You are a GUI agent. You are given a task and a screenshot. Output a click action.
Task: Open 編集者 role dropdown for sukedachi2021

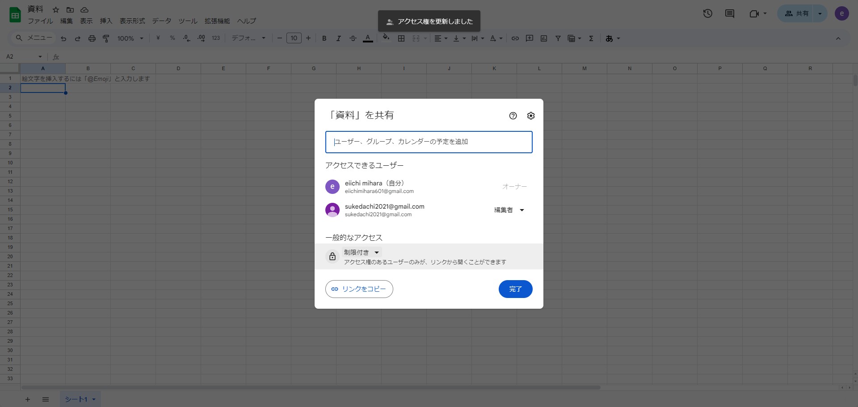coord(509,210)
